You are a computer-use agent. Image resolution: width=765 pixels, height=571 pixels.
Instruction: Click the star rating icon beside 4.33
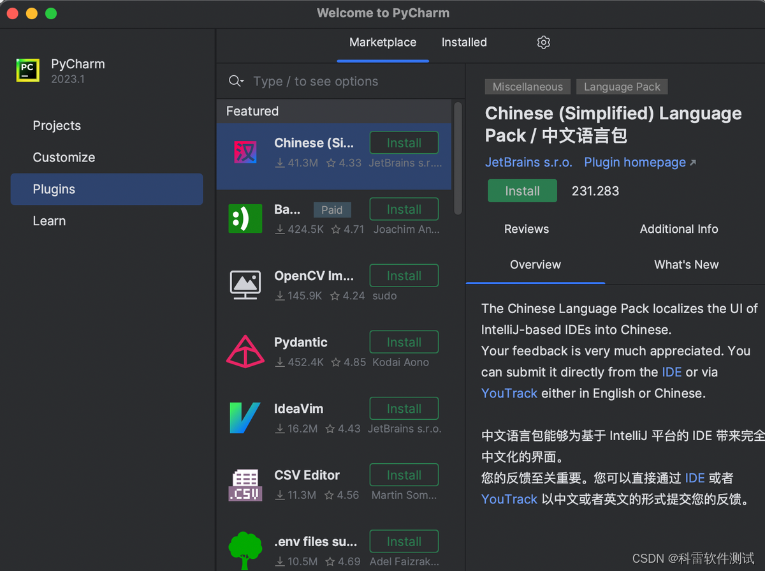click(x=331, y=163)
